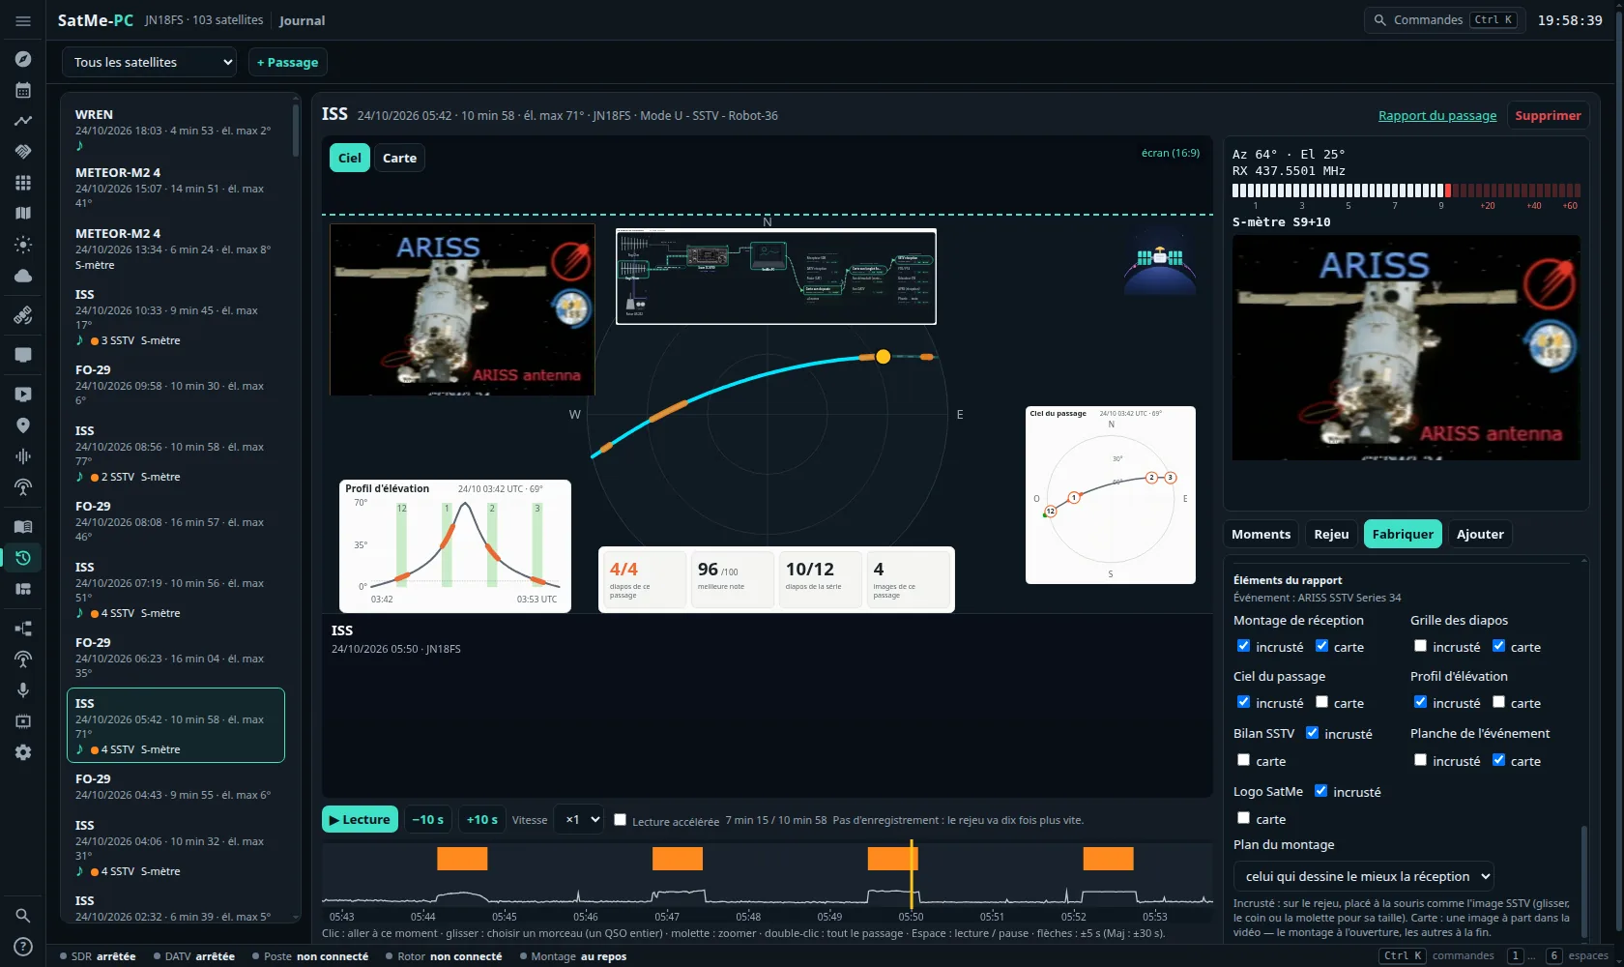Open the video player icon in the sidebar

[23, 395]
